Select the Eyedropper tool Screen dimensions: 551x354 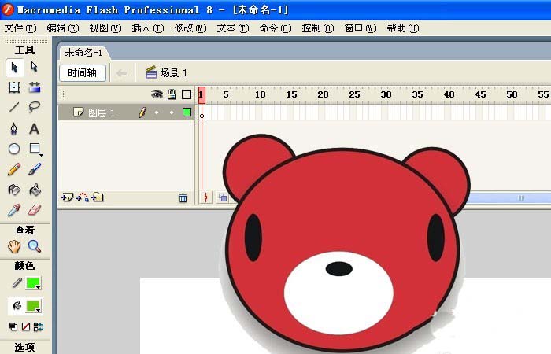point(14,210)
